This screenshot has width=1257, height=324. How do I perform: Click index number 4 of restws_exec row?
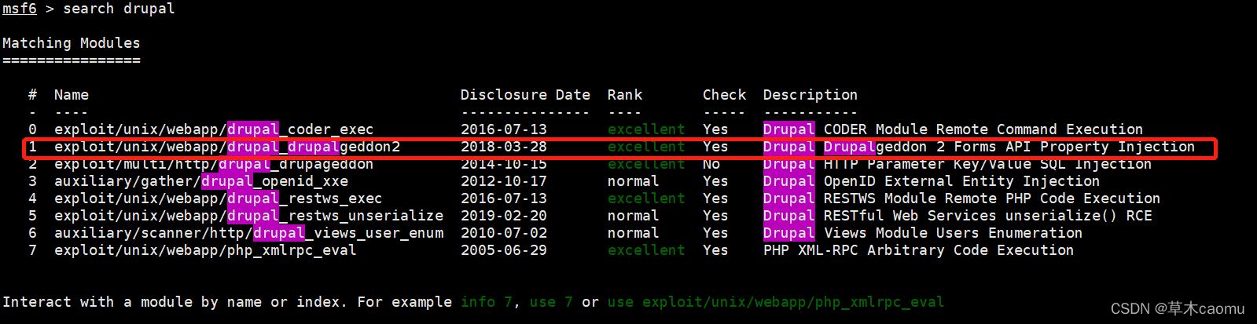(x=32, y=198)
